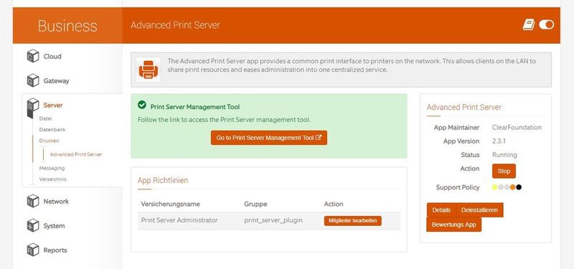Screen dimensions: 574x269
Task: Click the Gruppe column header
Action: pos(255,204)
